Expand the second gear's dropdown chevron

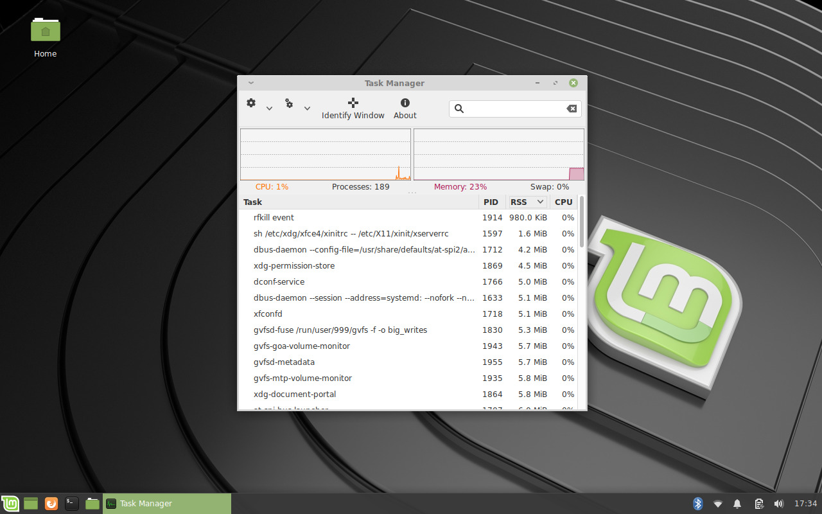point(307,108)
